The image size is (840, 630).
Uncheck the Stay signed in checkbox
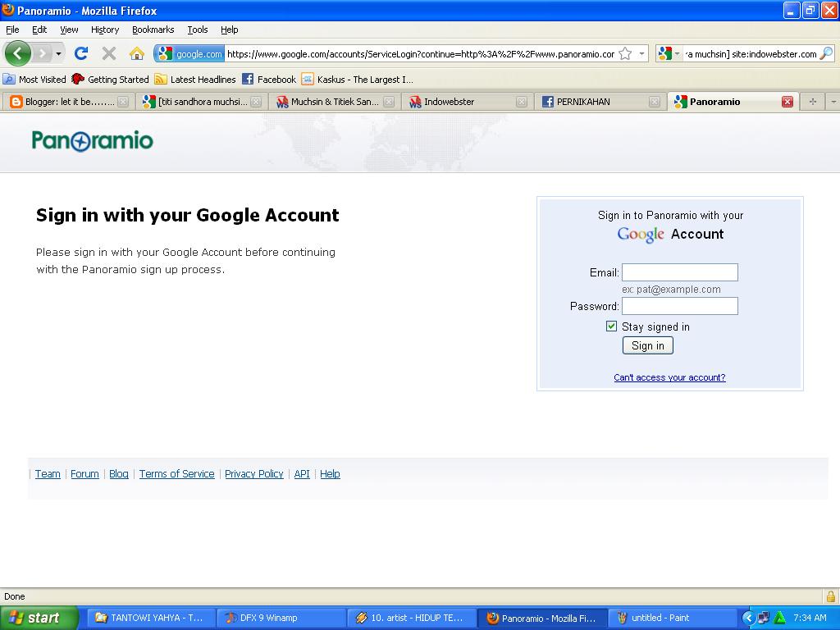click(x=611, y=326)
